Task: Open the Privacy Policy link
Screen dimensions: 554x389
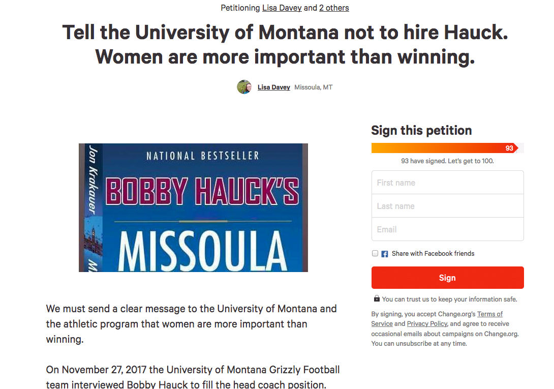Action: tap(426, 324)
